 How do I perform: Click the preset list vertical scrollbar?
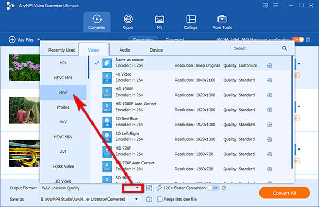pos(292,112)
